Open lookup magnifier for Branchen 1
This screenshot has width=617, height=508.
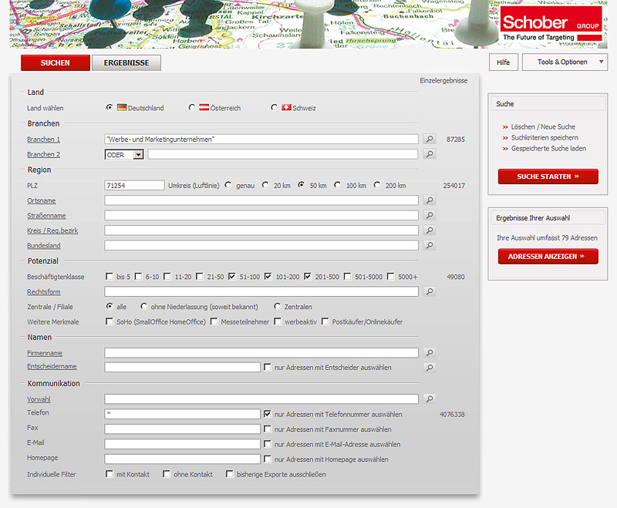[430, 139]
